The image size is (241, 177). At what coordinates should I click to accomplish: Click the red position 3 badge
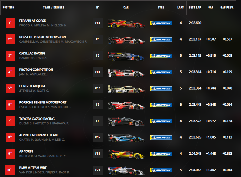tap(11, 56)
